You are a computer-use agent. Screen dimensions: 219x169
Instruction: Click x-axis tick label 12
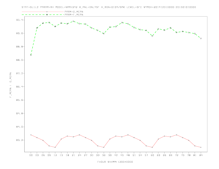click(x=55, y=155)
